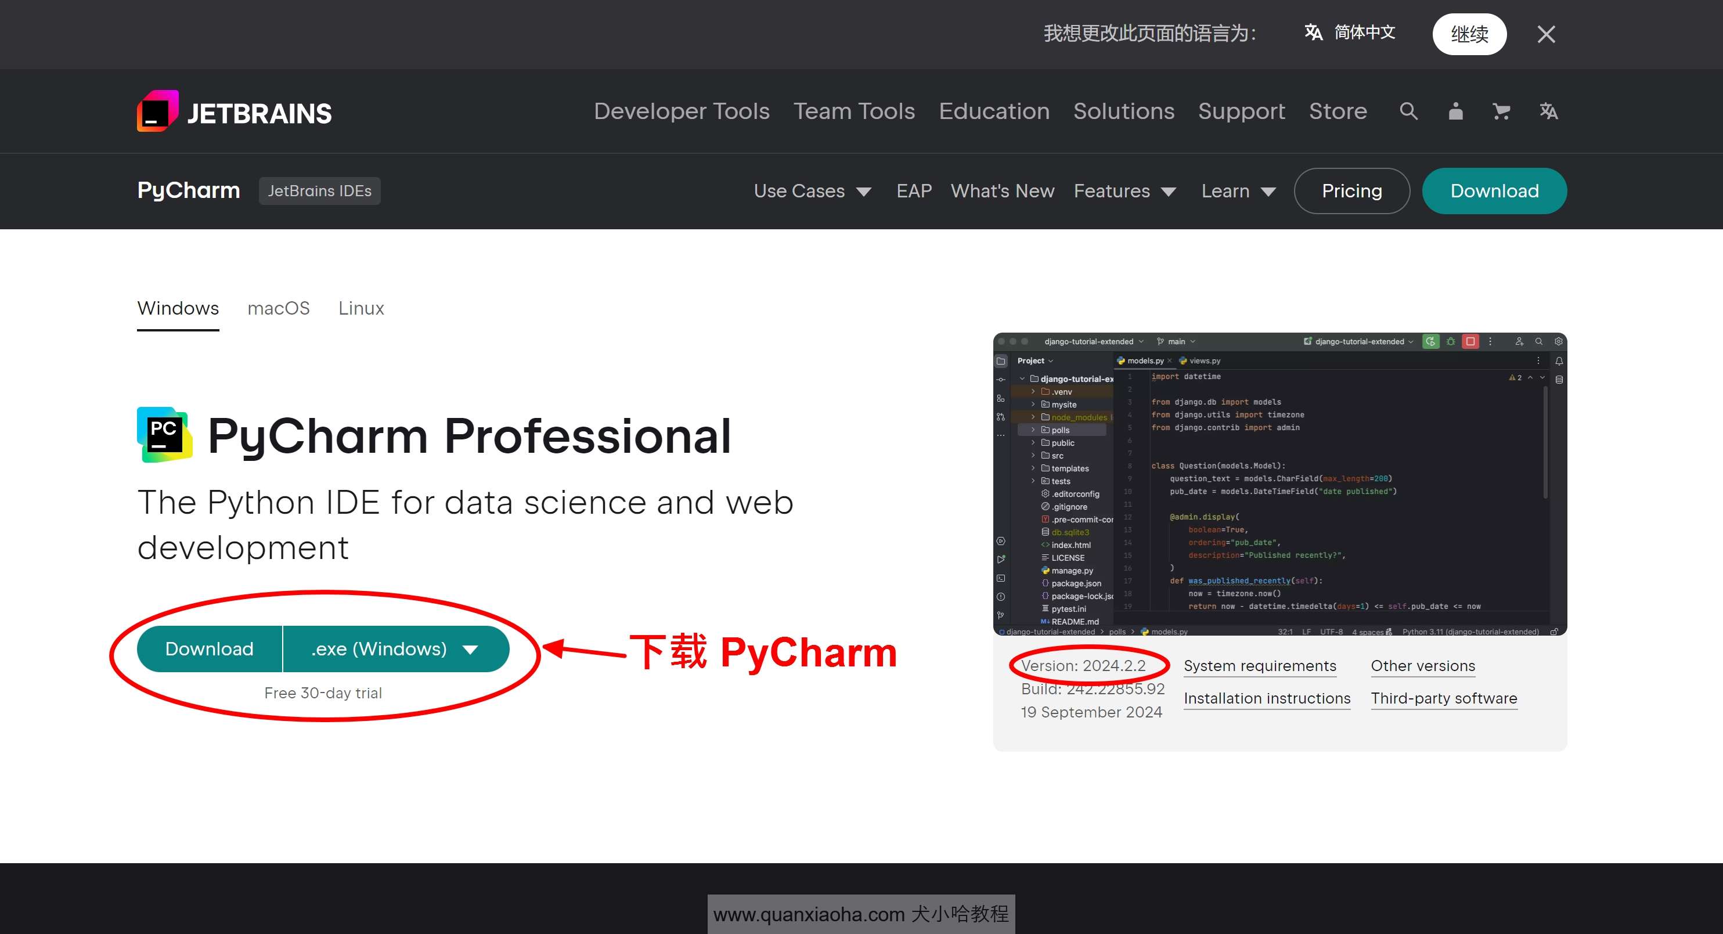Image resolution: width=1723 pixels, height=934 pixels.
Task: Open the site search icon
Action: tap(1408, 111)
